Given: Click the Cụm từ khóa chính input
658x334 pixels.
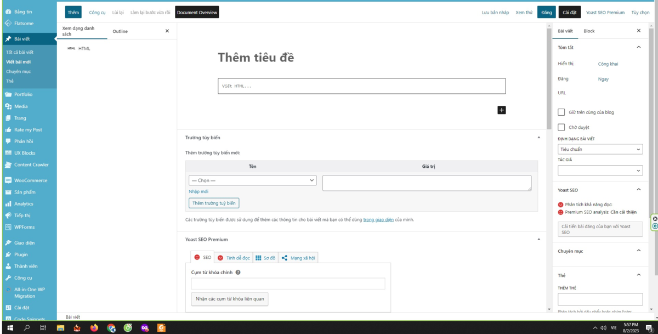Looking at the screenshot, I should click(288, 284).
